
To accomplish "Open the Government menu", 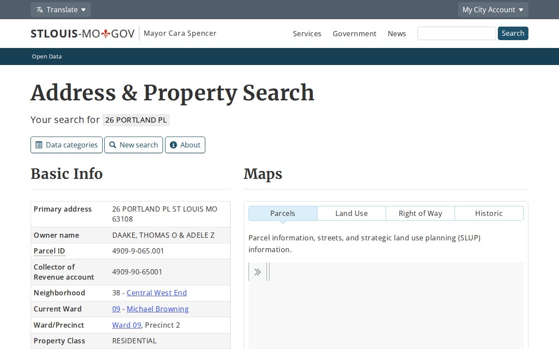I will point(355,34).
